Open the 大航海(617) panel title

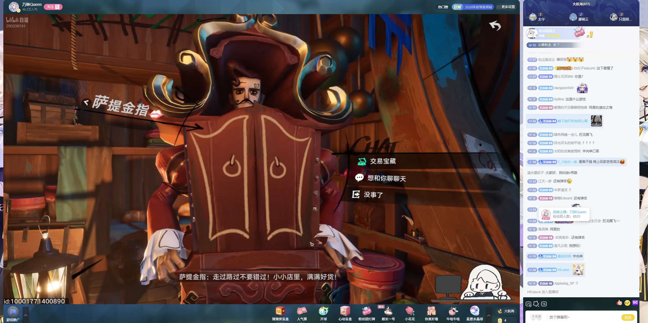coord(581,4)
